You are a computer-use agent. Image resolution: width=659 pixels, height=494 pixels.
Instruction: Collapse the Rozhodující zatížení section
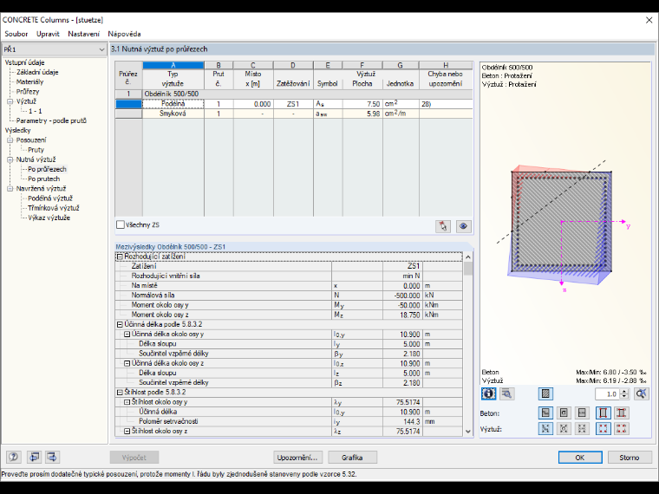[x=120, y=257]
